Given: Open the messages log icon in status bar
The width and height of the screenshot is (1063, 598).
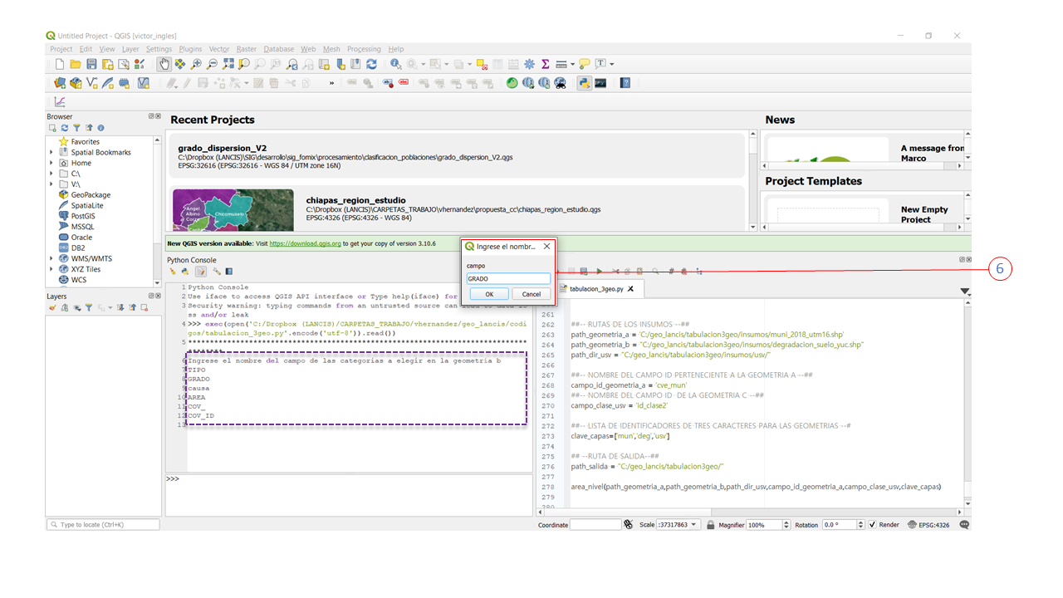Looking at the screenshot, I should [964, 525].
